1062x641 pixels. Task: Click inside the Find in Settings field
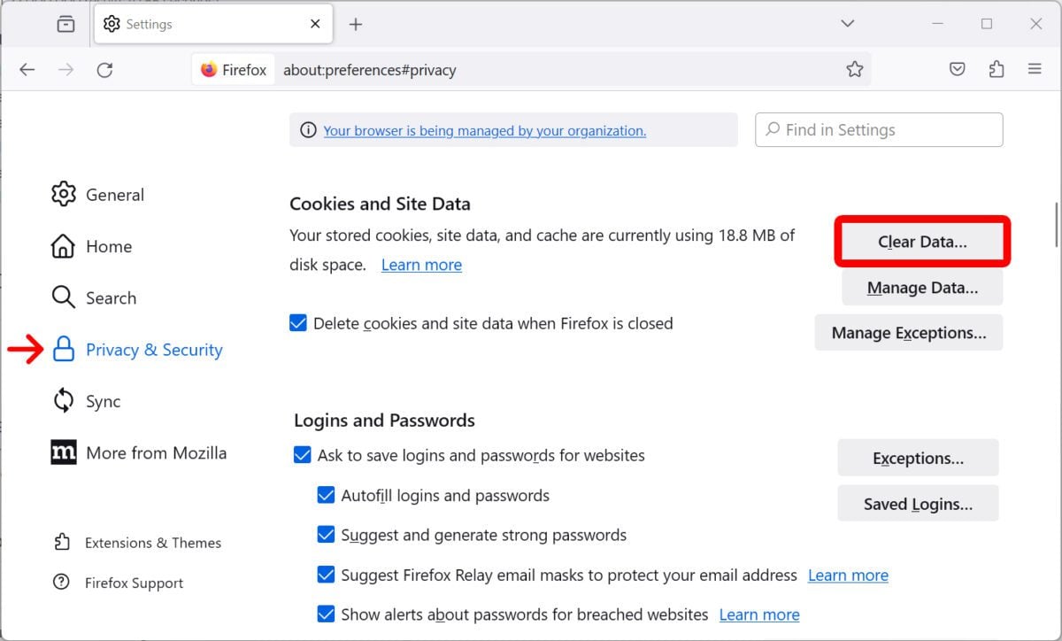click(x=878, y=129)
